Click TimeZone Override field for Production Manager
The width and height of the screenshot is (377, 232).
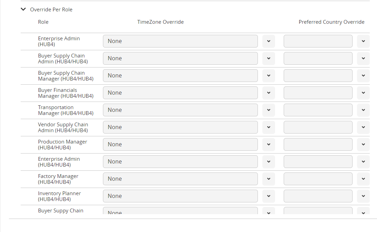[180, 145]
